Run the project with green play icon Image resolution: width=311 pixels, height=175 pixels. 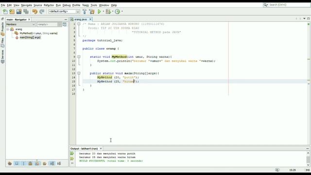(99, 12)
